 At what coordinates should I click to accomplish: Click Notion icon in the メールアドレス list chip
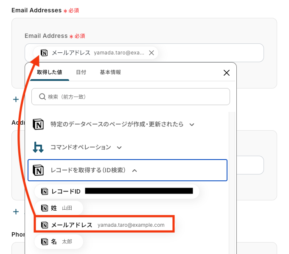tap(45, 225)
